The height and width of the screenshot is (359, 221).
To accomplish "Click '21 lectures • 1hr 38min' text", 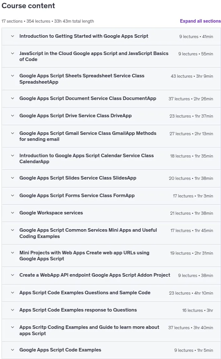I will pyautogui.click(x=192, y=213).
